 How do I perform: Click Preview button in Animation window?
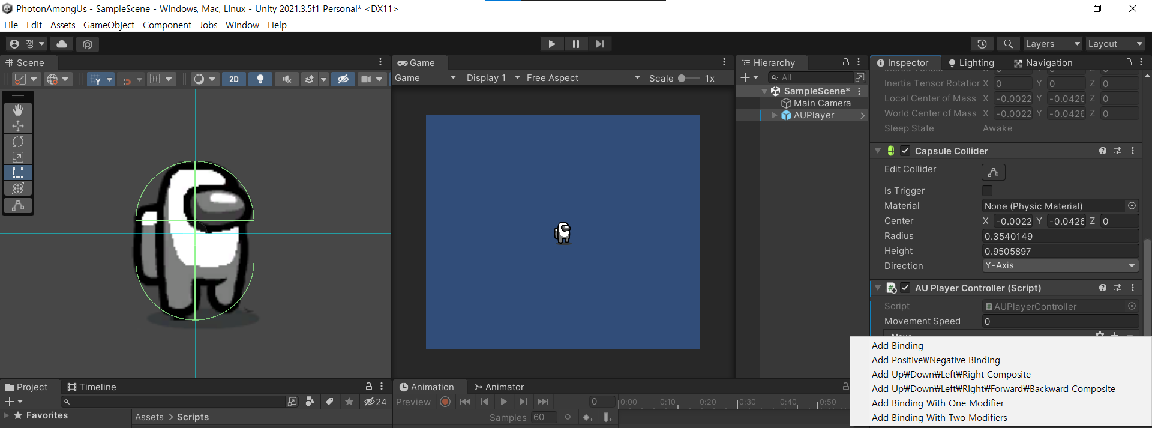[x=413, y=402]
